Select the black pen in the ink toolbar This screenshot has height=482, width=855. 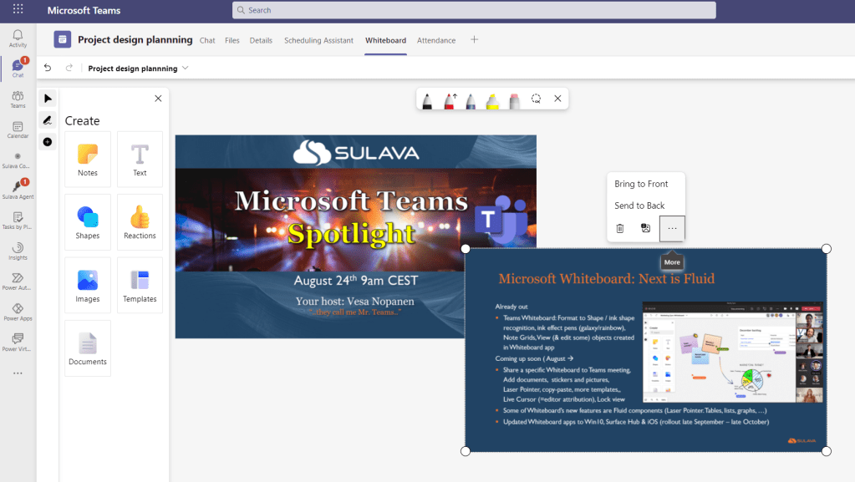point(427,99)
